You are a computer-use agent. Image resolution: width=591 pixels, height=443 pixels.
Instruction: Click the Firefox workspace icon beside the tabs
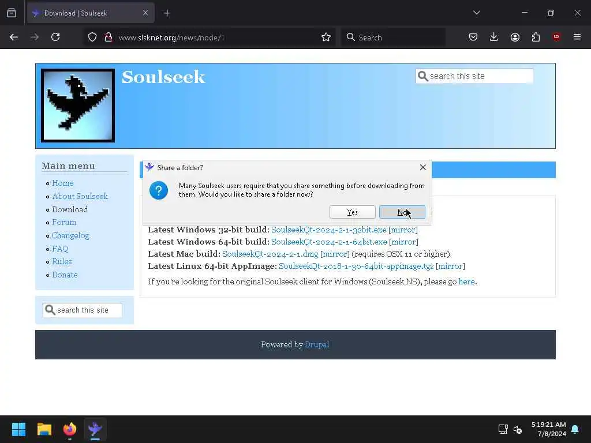(x=12, y=13)
